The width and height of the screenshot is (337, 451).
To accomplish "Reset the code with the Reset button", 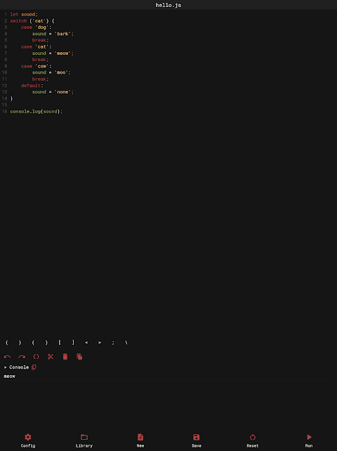I will [253, 440].
